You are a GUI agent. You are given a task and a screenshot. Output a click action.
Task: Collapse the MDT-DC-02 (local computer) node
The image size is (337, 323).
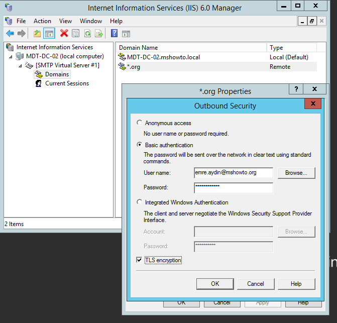tap(11, 57)
